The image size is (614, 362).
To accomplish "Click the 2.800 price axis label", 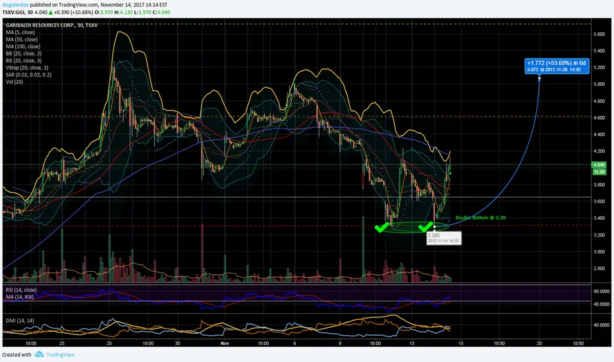I will click(599, 269).
